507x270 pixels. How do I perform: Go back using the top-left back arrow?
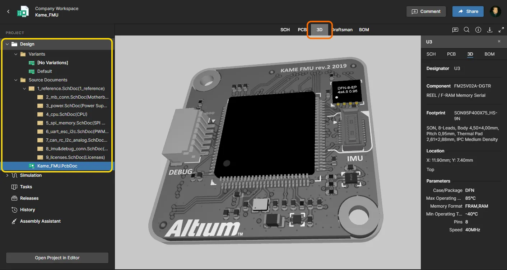coord(8,11)
